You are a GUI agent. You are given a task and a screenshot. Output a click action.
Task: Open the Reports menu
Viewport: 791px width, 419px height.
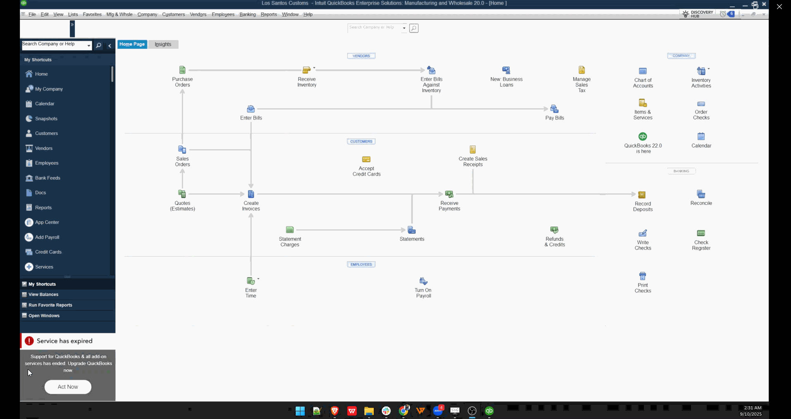tap(269, 14)
